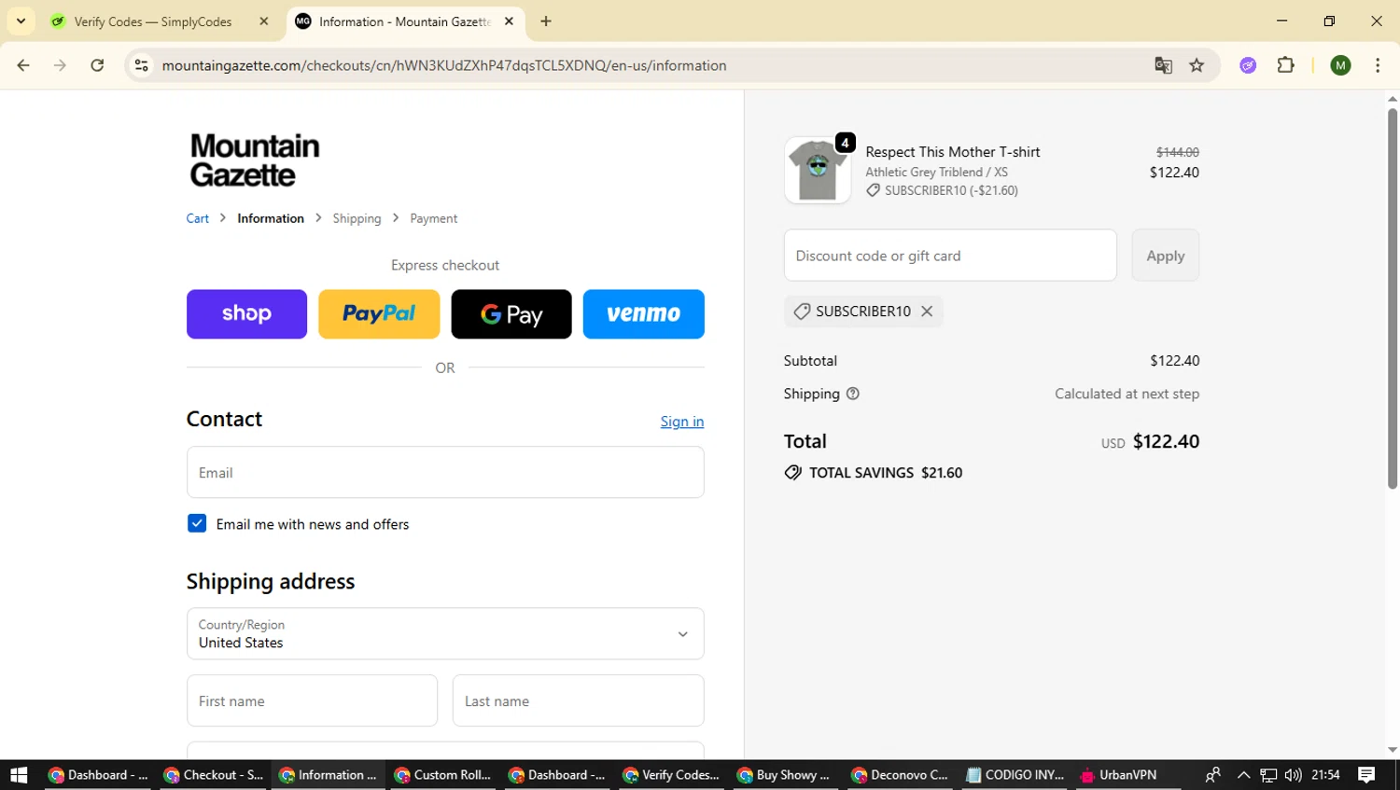Focus the Email input field
The height and width of the screenshot is (790, 1400).
click(x=445, y=472)
